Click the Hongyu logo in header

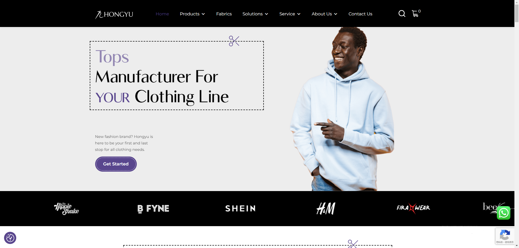(x=114, y=15)
